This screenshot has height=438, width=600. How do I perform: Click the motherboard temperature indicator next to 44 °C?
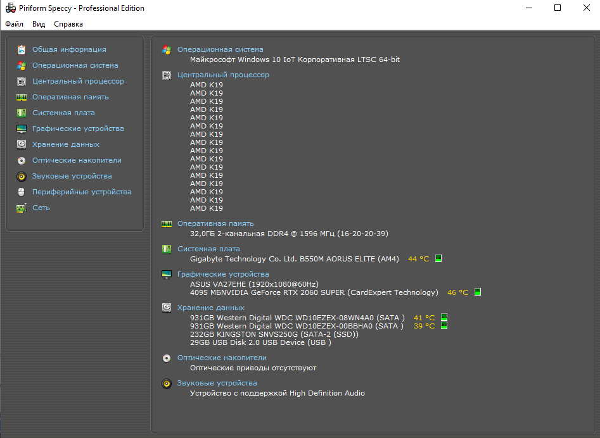(438, 258)
